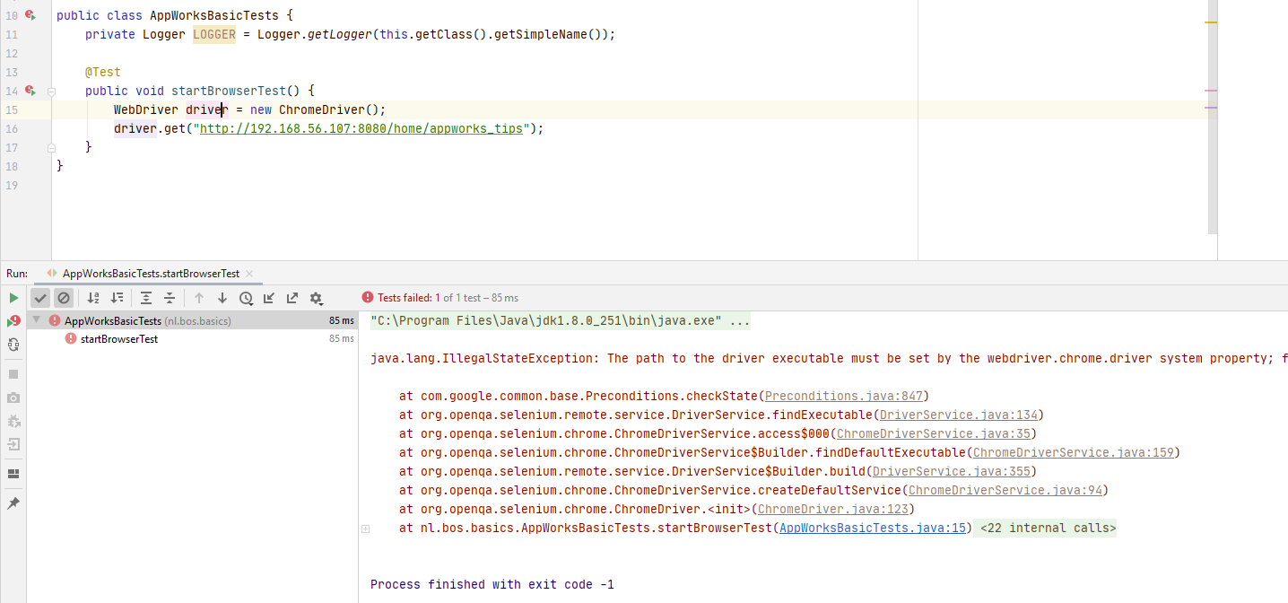Viewport: 1288px width, 603px height.
Task: Collapse the AppWorksBasicTests tree node
Action: click(x=37, y=320)
